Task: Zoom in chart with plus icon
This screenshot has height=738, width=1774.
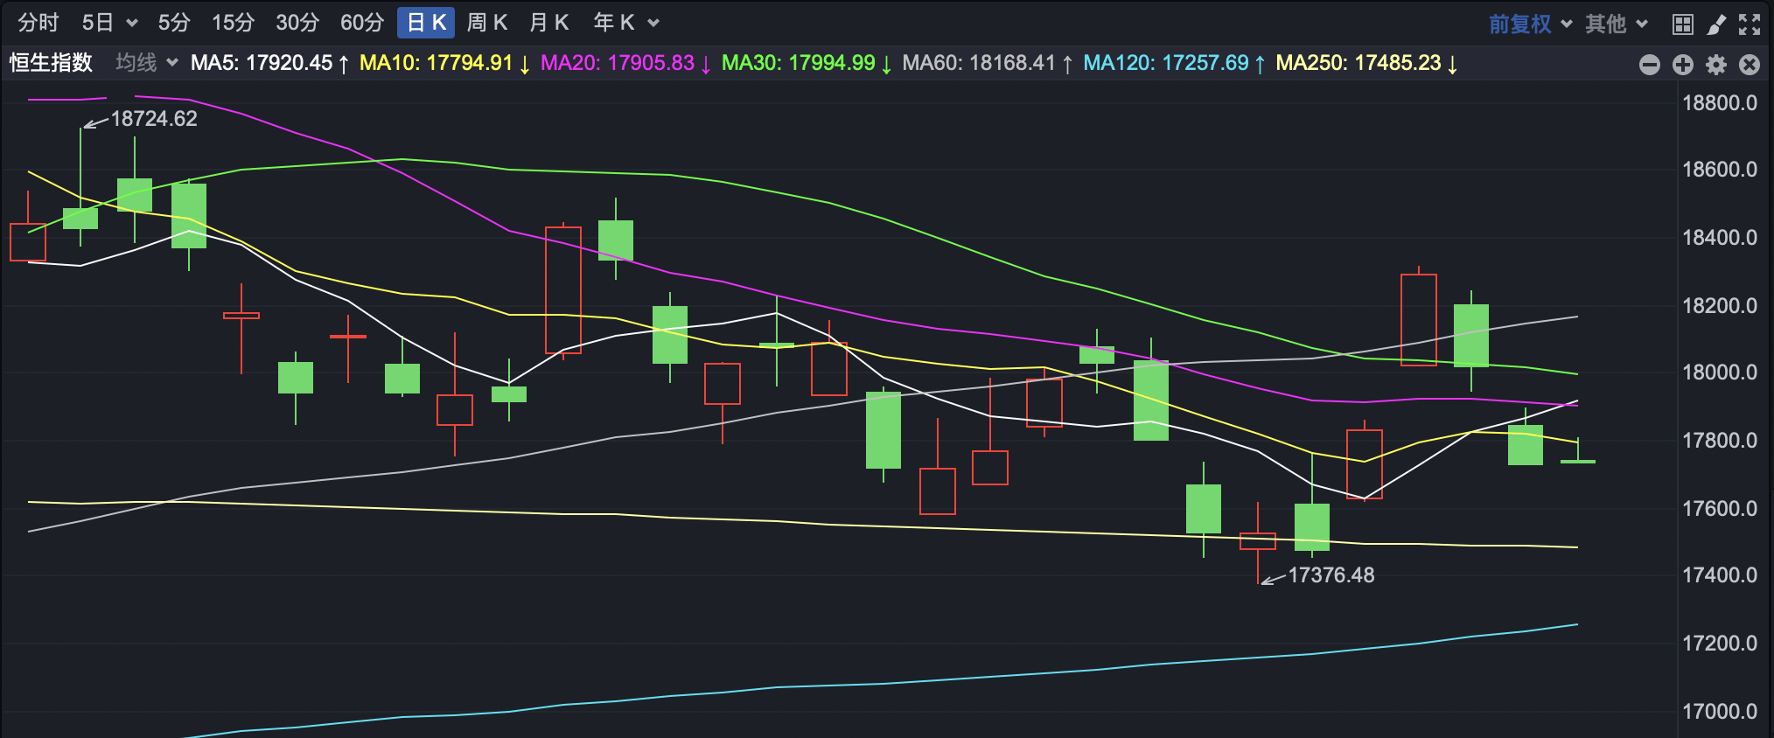Action: tap(1682, 64)
